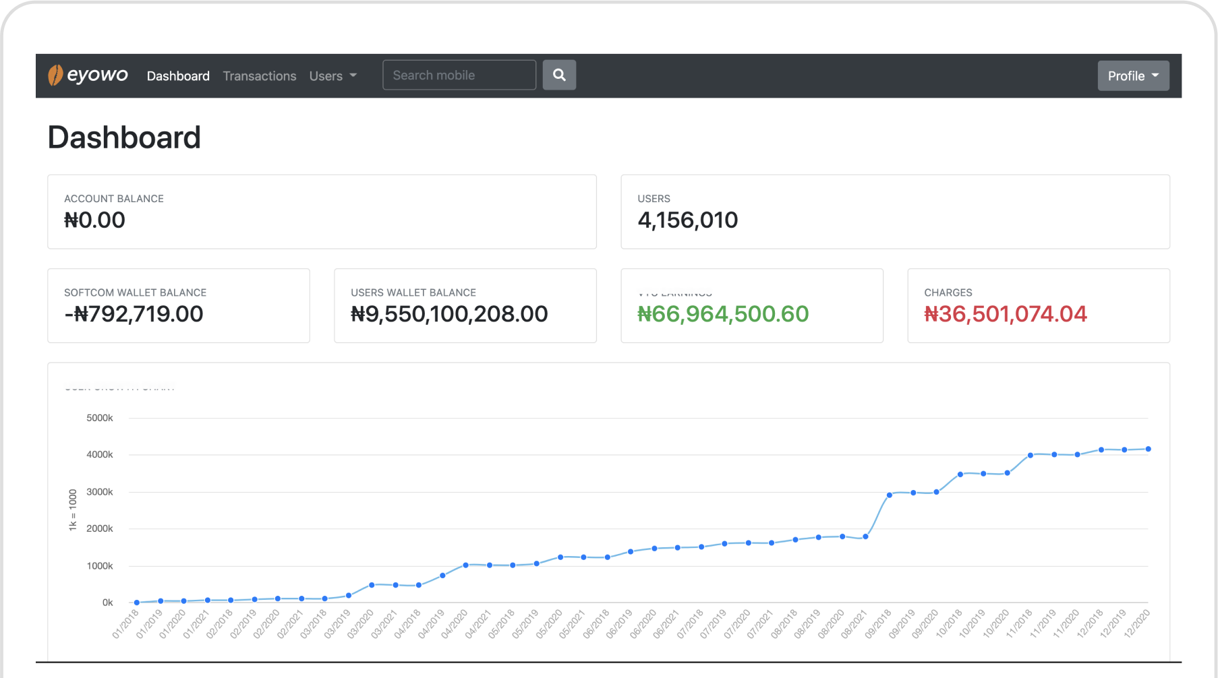Select the chart data point above 09/2018
Screen dimensions: 1218x678
[890, 495]
